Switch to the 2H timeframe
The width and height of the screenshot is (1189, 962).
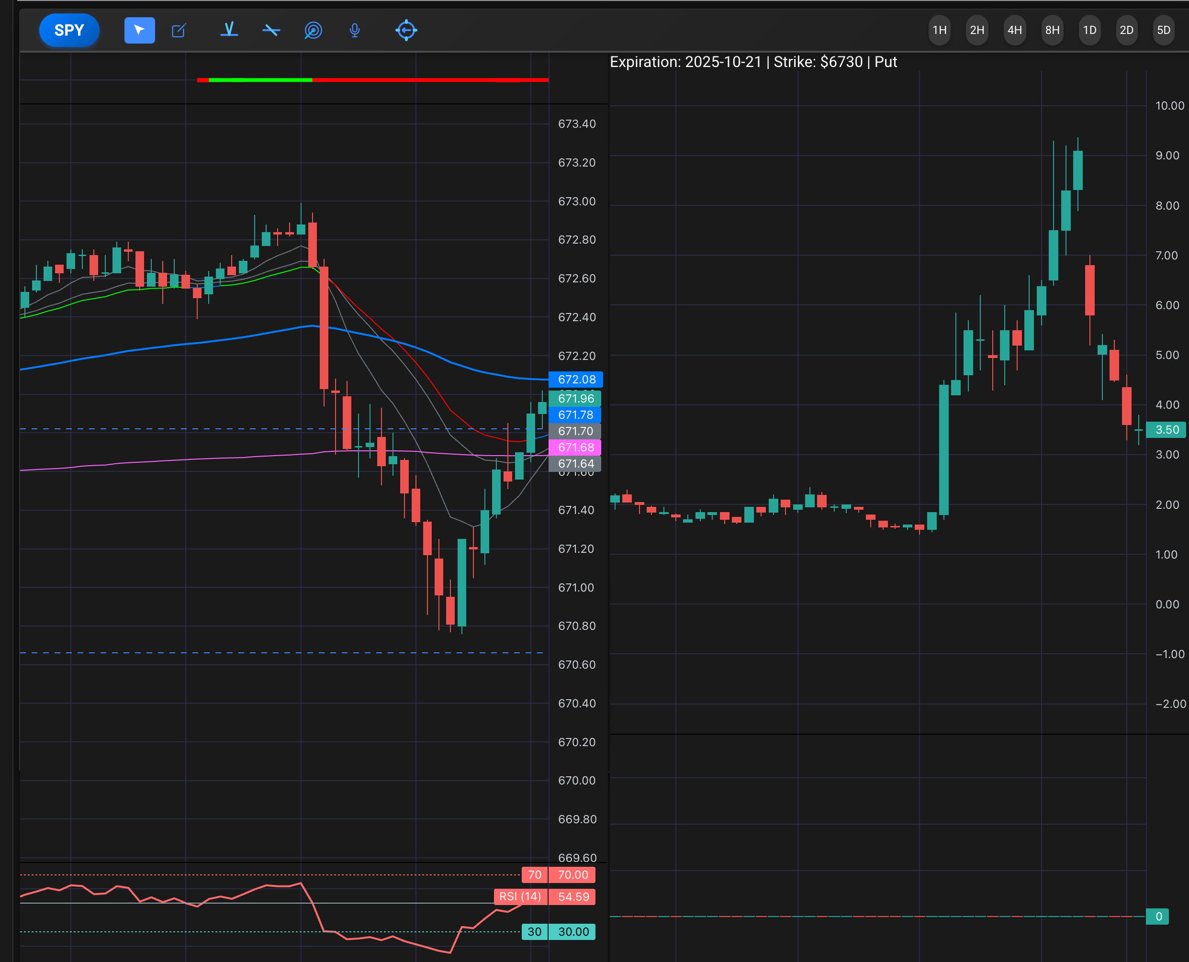(977, 30)
